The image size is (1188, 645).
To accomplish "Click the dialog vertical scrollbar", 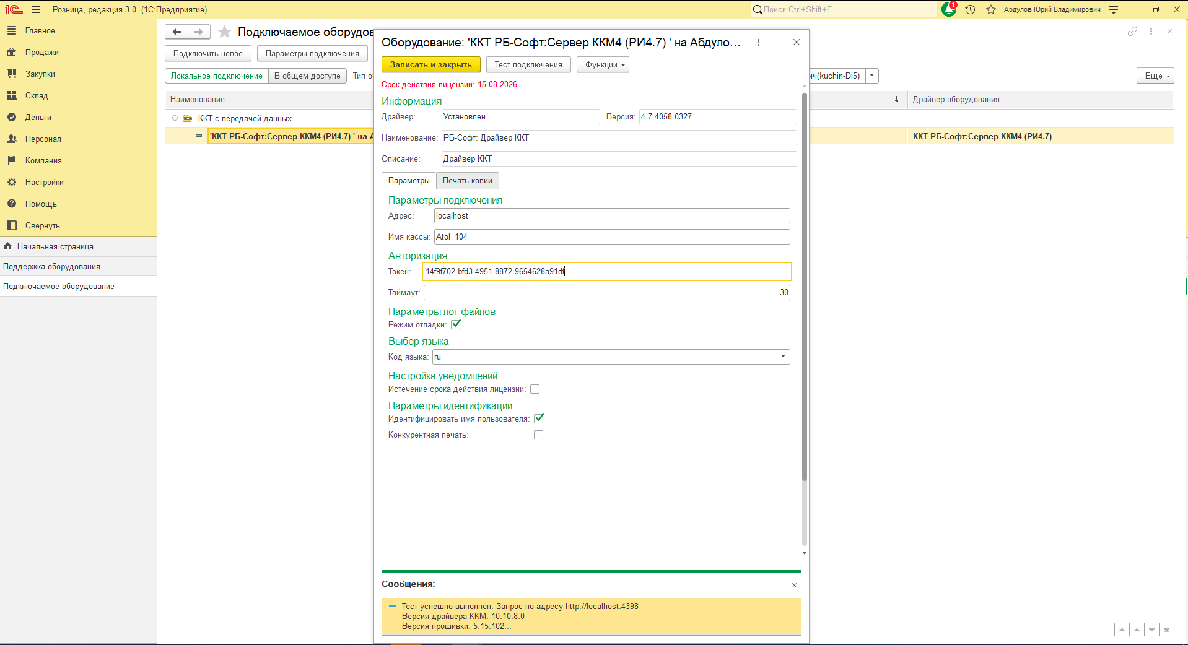I will click(804, 287).
